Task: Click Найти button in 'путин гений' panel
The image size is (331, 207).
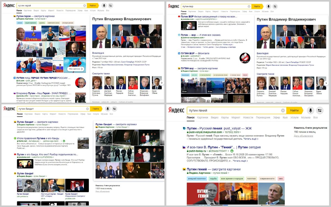Action: coord(295,110)
